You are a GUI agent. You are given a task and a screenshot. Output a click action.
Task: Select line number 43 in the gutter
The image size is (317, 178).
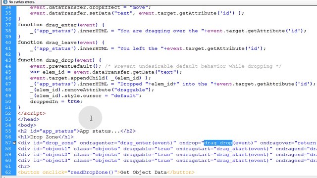pyautogui.click(x=8, y=60)
